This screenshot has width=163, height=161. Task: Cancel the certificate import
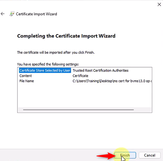coord(149,155)
